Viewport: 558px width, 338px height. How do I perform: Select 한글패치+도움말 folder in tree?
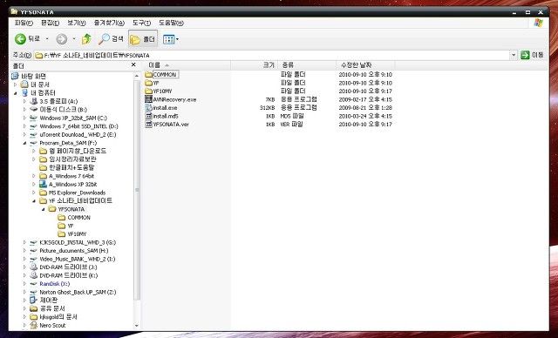pos(71,167)
